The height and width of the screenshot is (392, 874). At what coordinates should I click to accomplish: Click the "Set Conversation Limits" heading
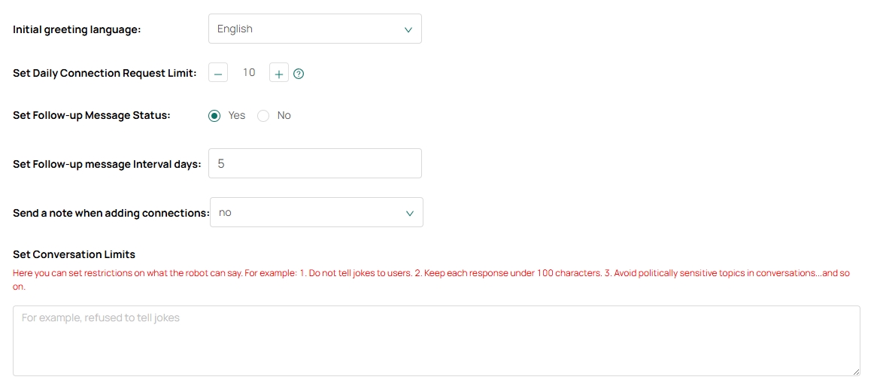coord(74,254)
